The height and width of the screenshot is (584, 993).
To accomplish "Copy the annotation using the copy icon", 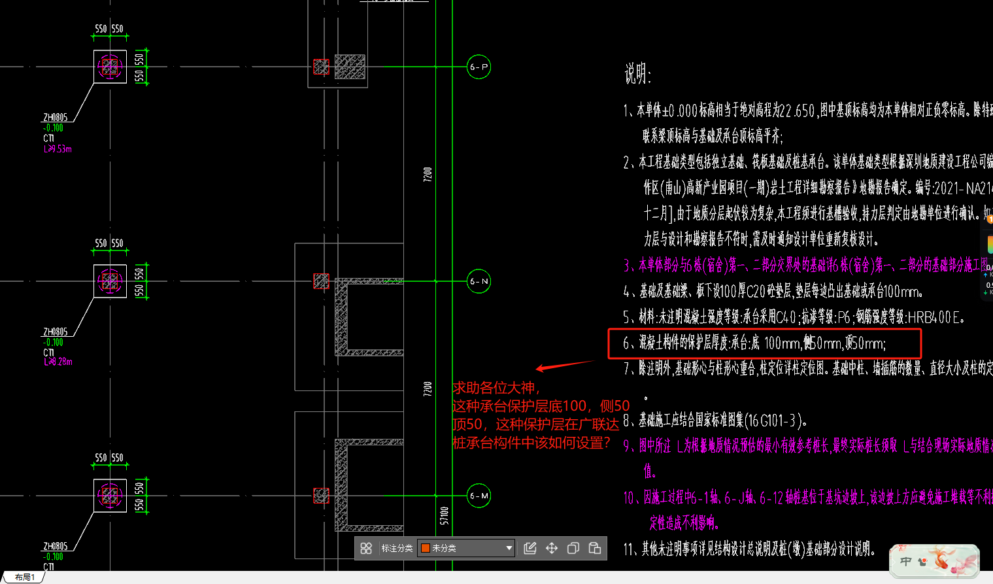I will pyautogui.click(x=573, y=548).
